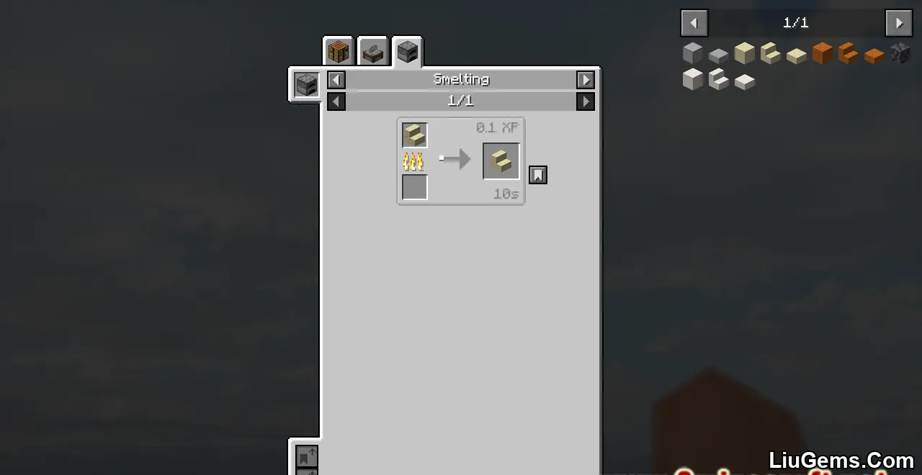
Task: Select the orange red sandstone block
Action: tap(823, 53)
